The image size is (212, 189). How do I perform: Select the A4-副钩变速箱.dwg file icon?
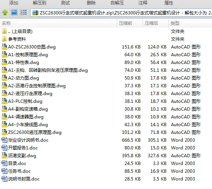click(4, 109)
